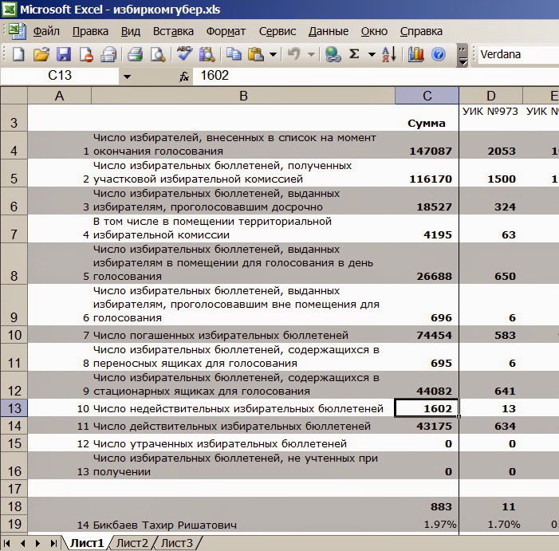Screen dimensions: 559x551
Task: Select the cell 'Число утраченных избирательных бюллетеней'
Action: (243, 443)
